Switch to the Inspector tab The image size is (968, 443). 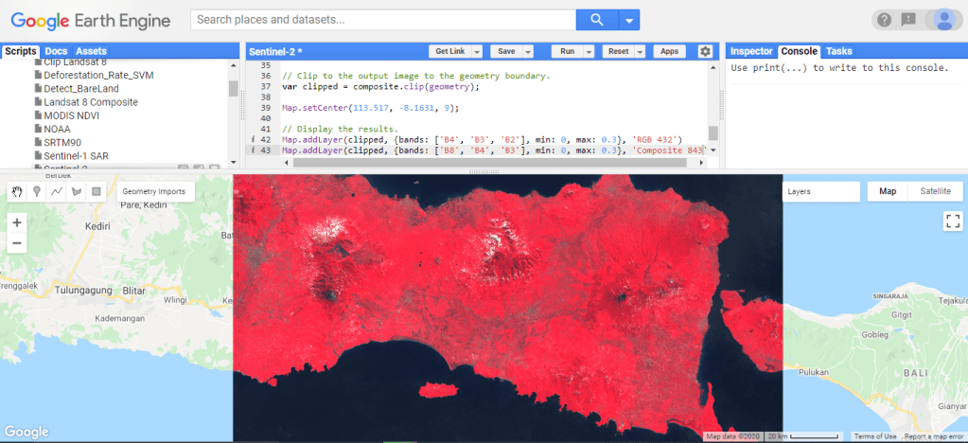[x=751, y=51]
